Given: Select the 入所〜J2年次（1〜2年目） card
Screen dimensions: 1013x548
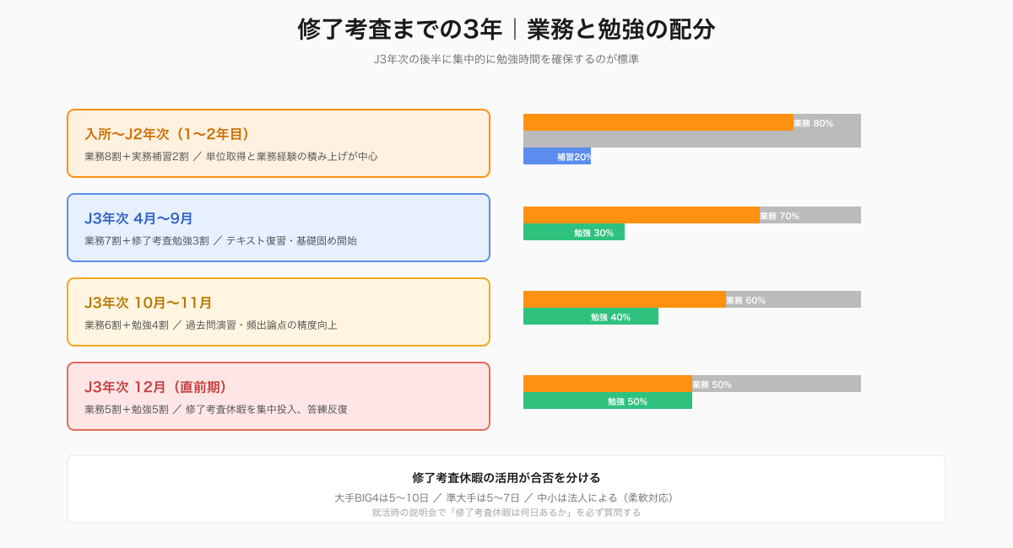Looking at the screenshot, I should (279, 143).
